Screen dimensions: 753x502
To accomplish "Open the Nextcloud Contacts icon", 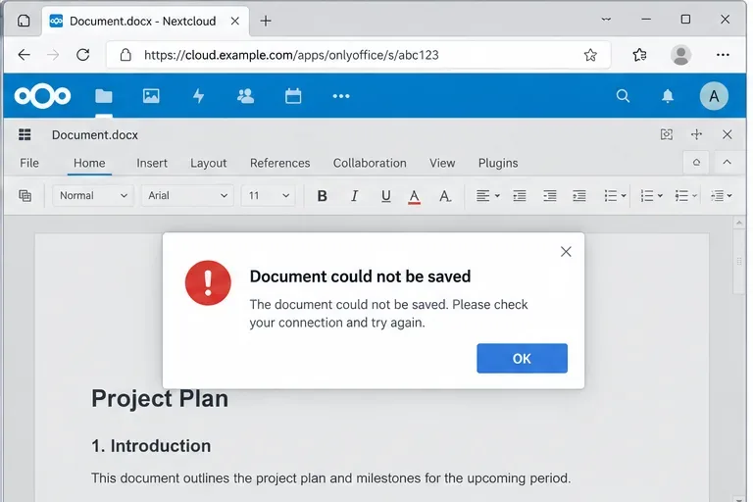I will [245, 96].
